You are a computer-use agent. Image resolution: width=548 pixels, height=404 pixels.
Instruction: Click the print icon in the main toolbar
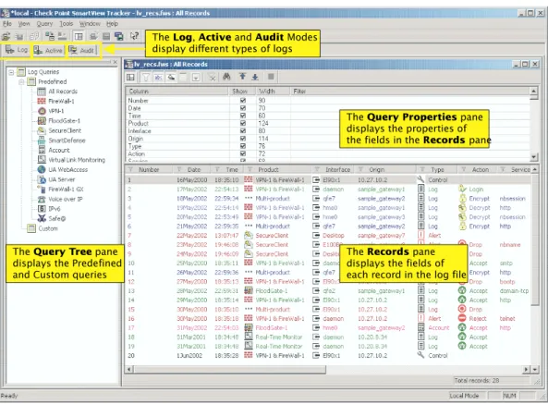click(x=93, y=36)
